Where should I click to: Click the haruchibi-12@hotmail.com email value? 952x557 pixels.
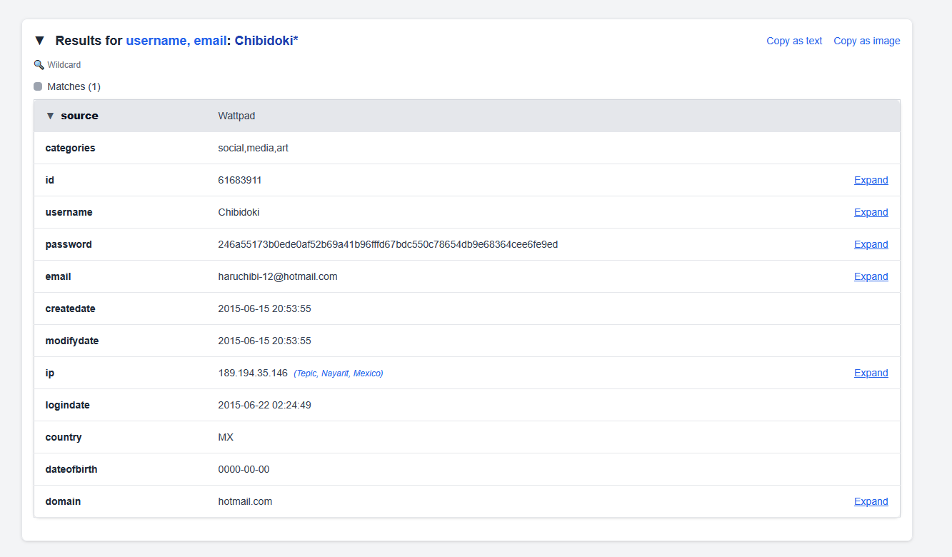pos(277,276)
